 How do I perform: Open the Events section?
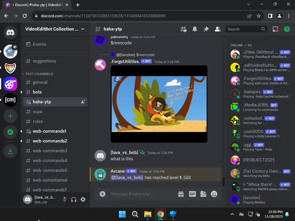pos(55,44)
